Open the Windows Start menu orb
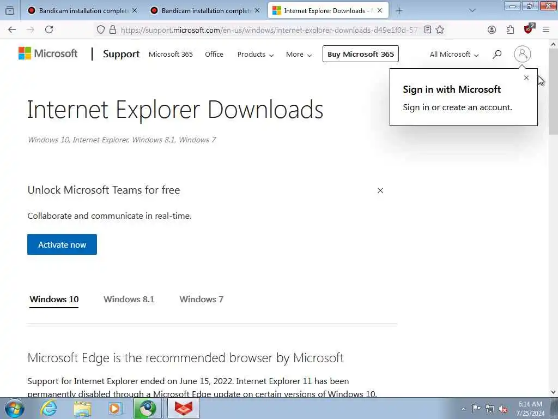 (x=15, y=408)
